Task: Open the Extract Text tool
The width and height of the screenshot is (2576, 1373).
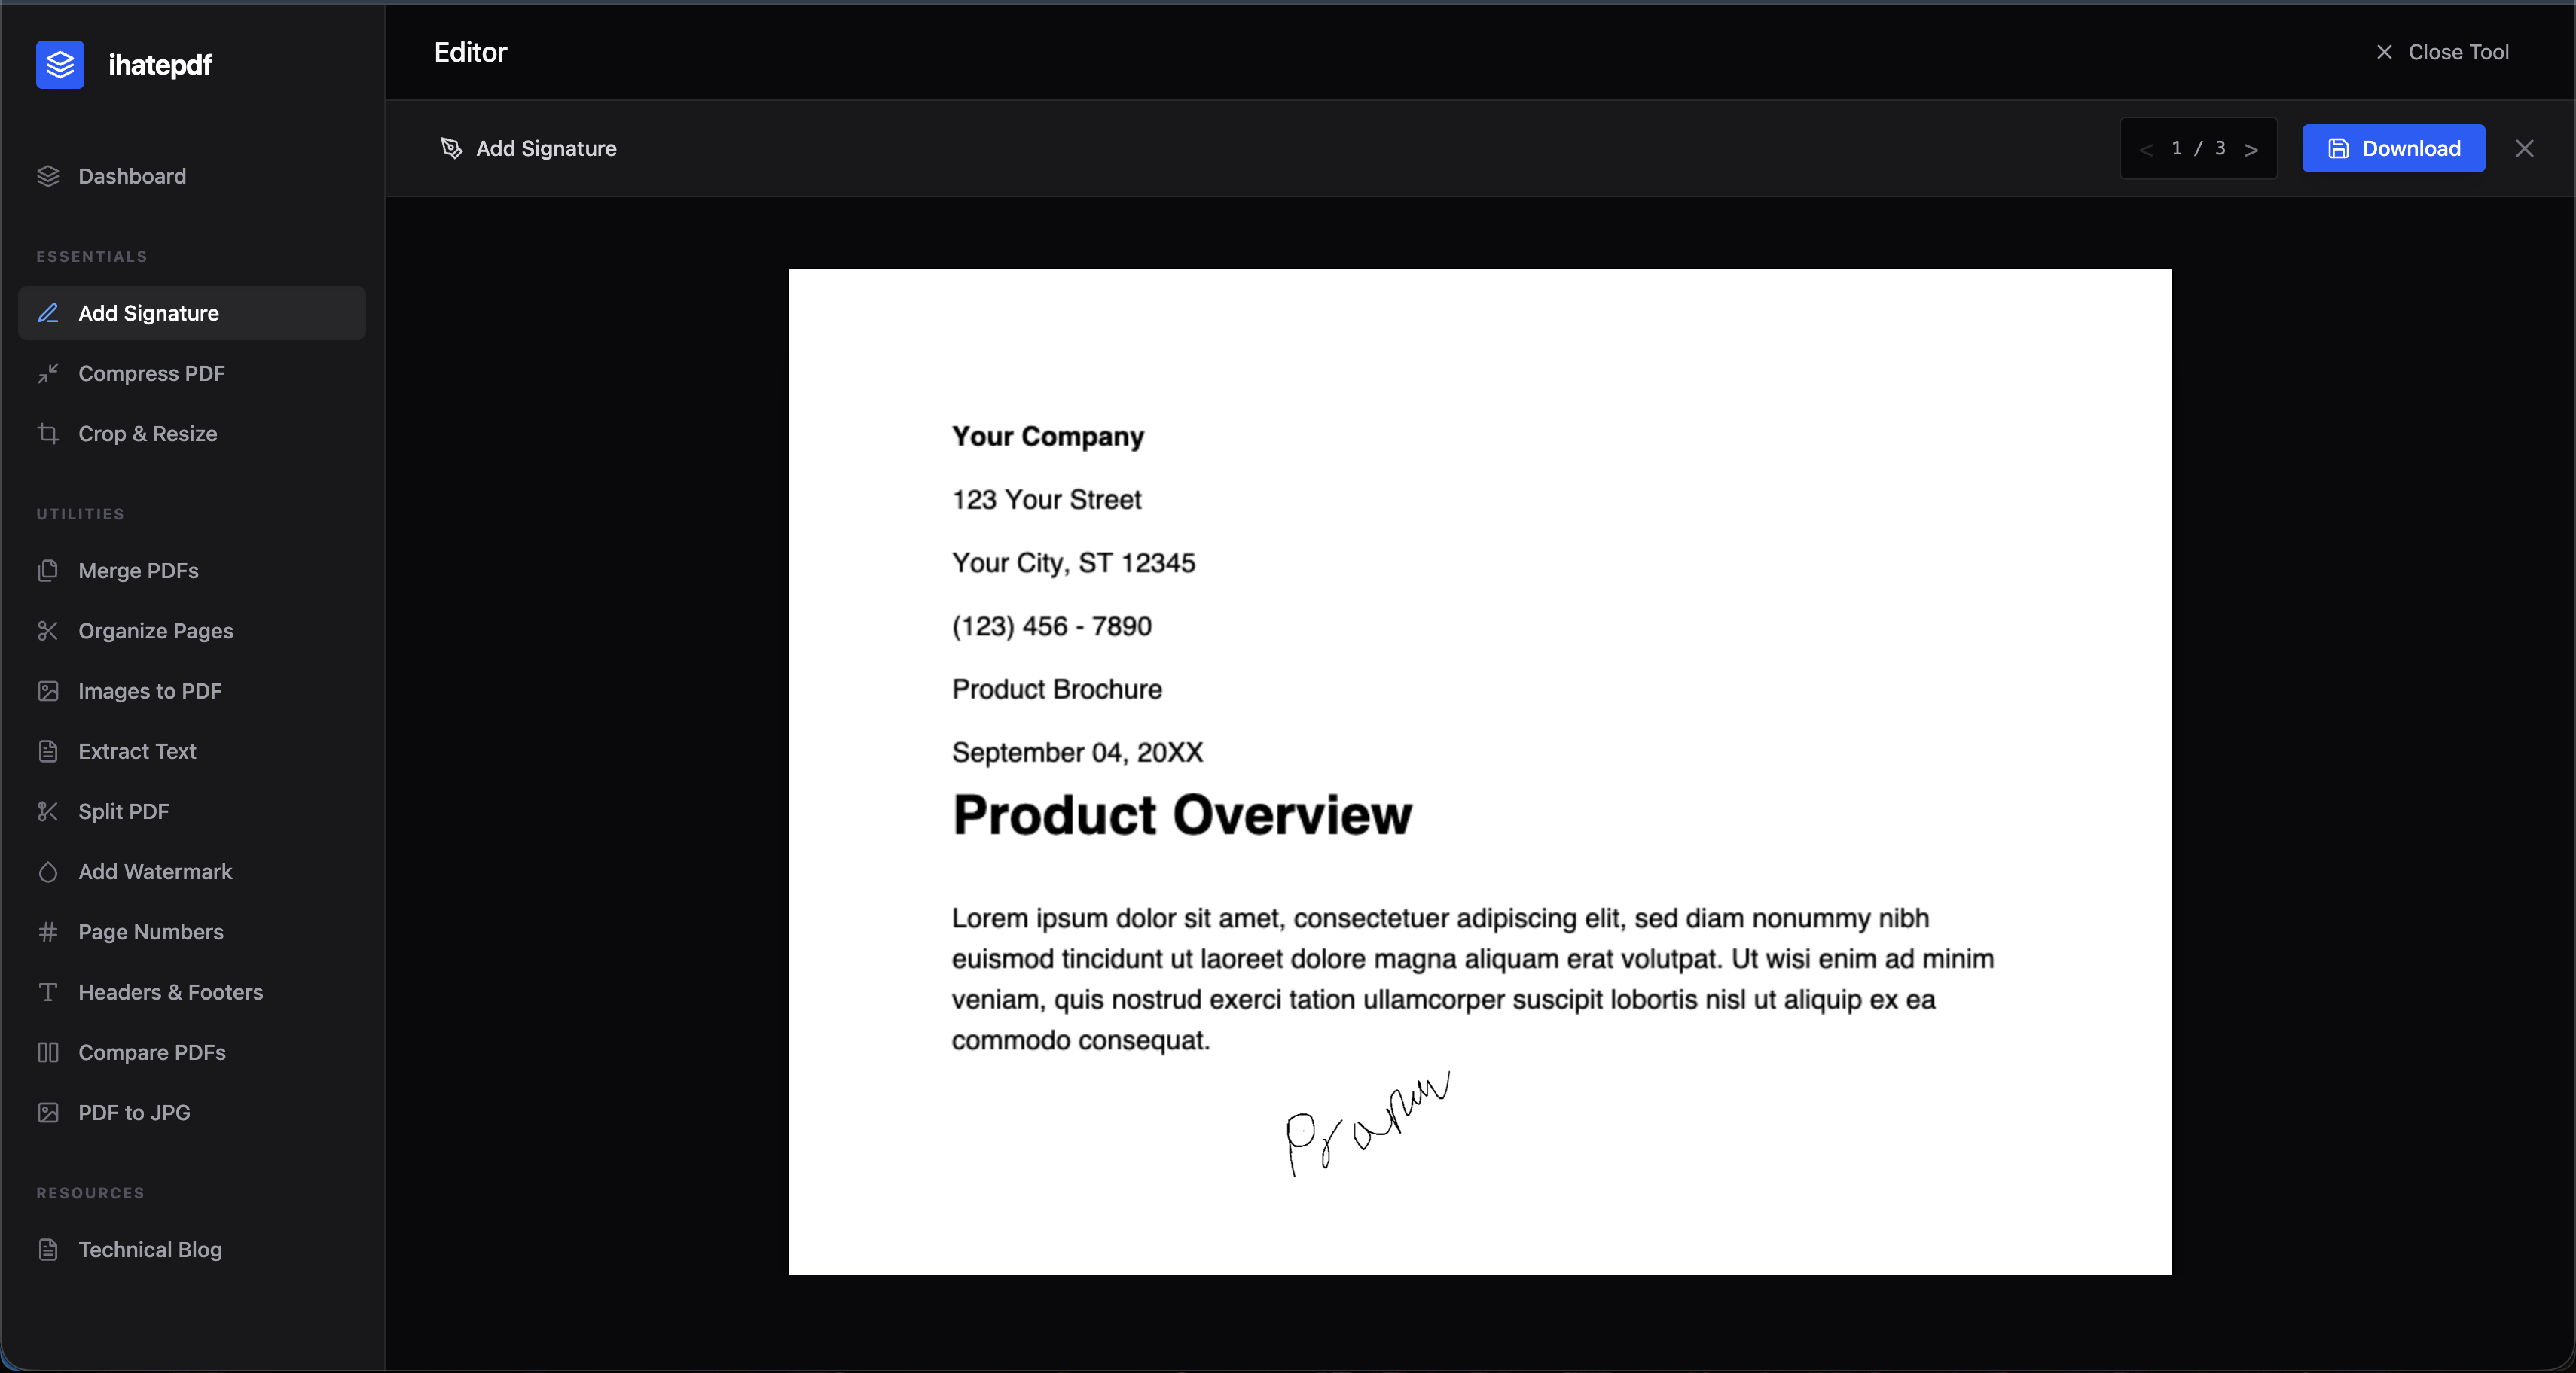Action: click(137, 750)
